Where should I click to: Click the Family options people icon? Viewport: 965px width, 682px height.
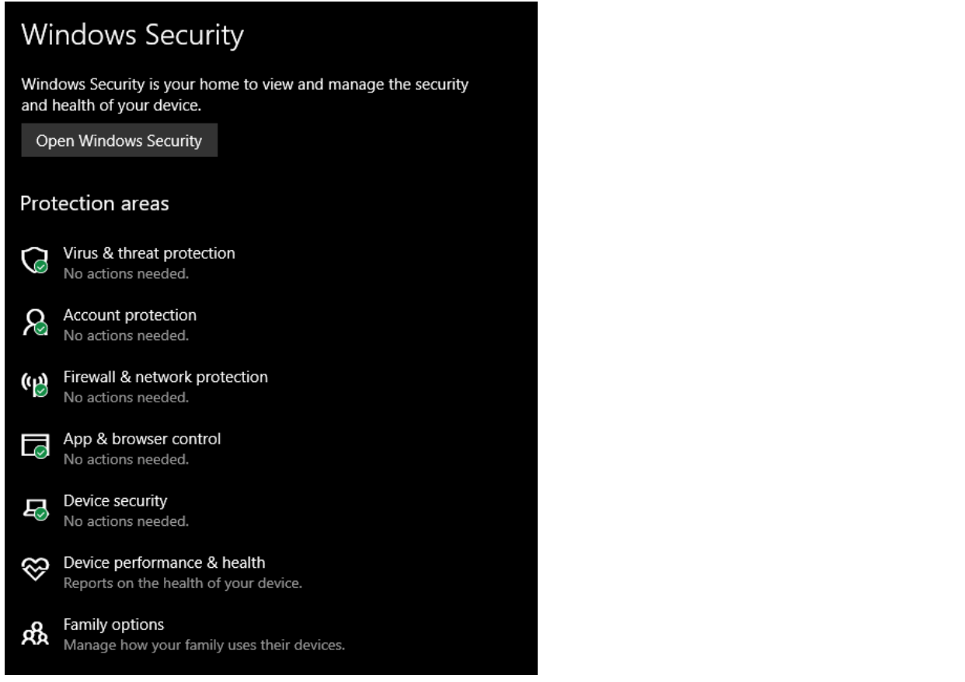pyautogui.click(x=34, y=633)
